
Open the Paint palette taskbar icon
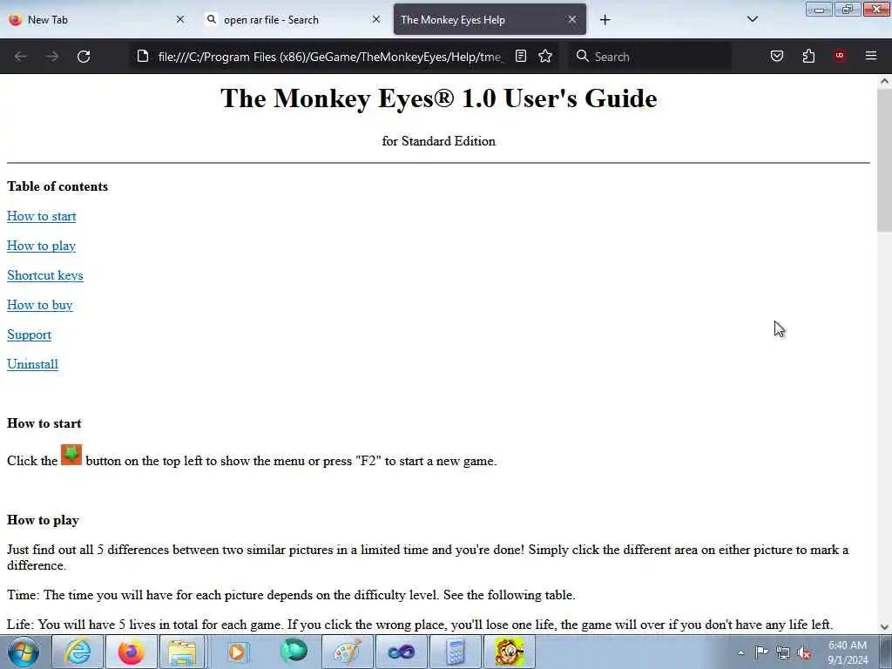347,652
